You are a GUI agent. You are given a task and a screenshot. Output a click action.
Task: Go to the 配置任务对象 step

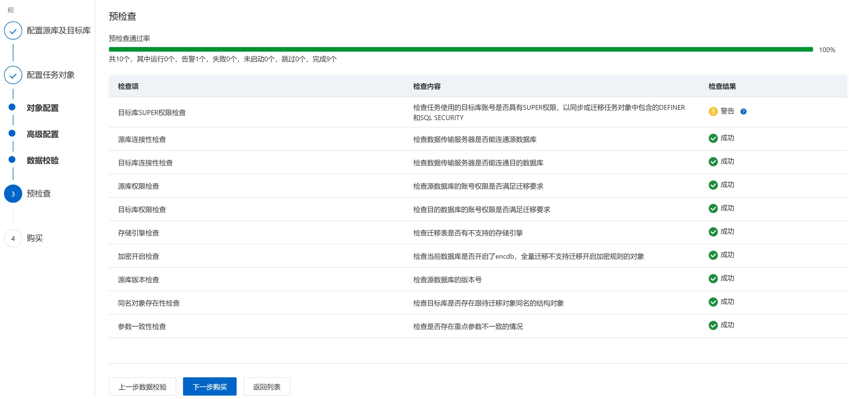coord(50,75)
